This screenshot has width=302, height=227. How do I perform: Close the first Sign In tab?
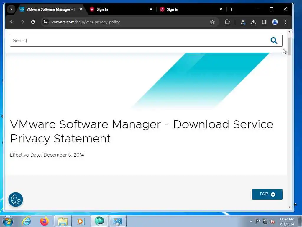151,9
